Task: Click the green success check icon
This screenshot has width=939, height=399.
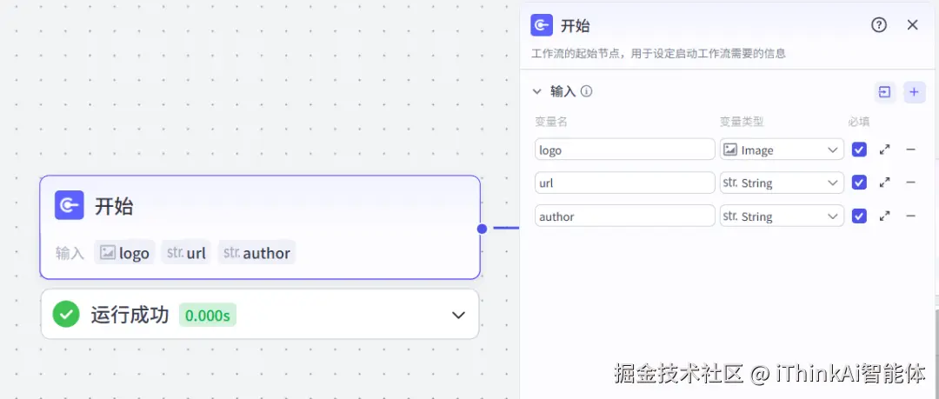Action: point(66,315)
